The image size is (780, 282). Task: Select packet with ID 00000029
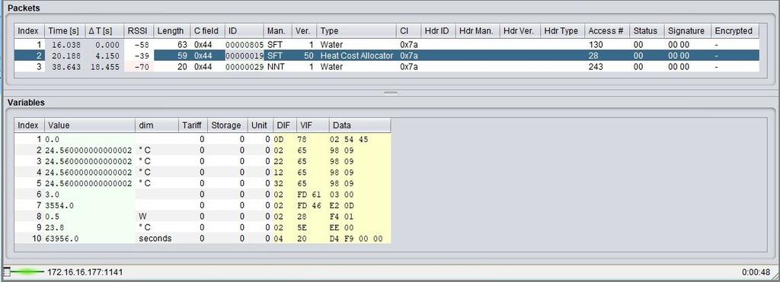(386, 67)
